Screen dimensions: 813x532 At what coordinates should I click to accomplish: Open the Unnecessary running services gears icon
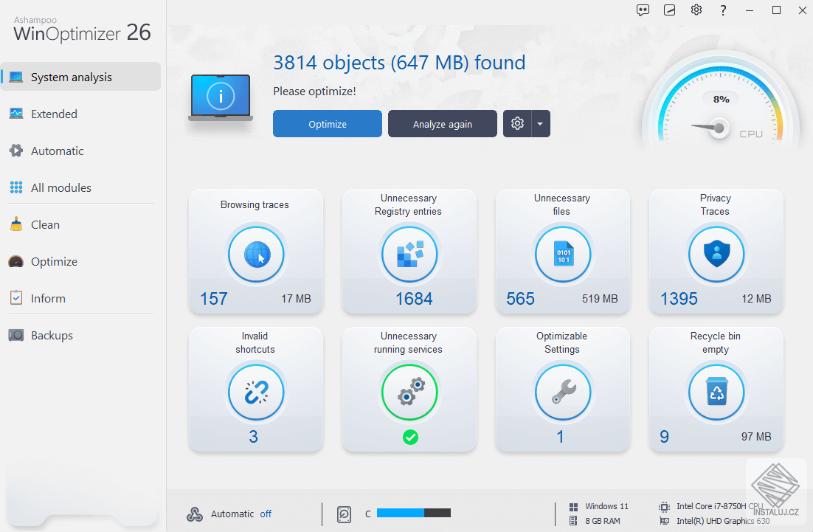pos(409,393)
